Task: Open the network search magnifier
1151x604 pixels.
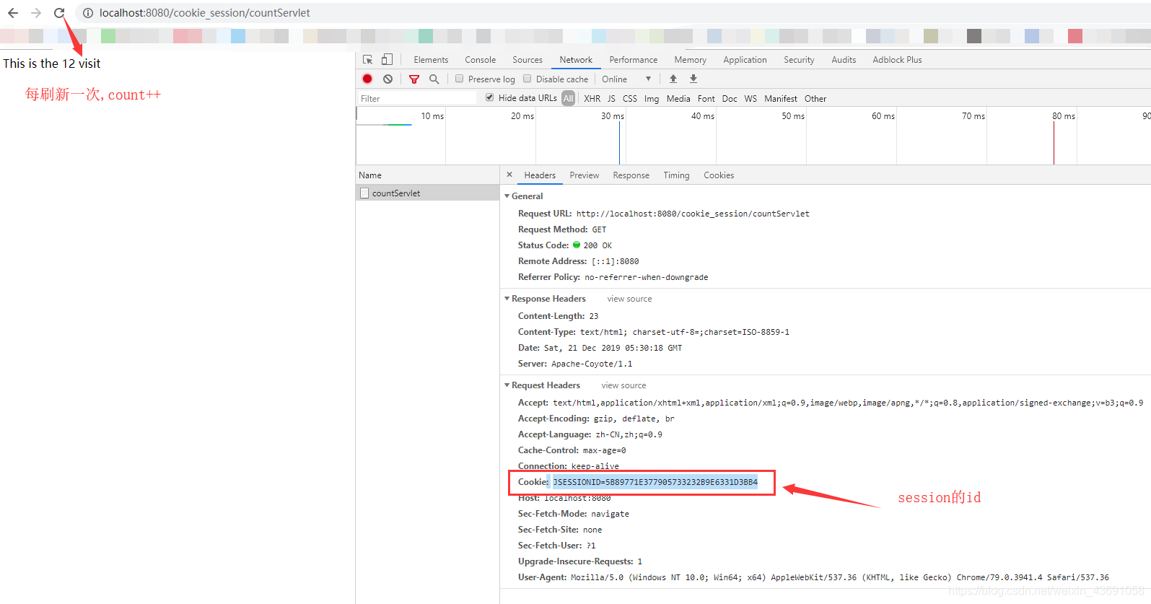Action: point(434,79)
